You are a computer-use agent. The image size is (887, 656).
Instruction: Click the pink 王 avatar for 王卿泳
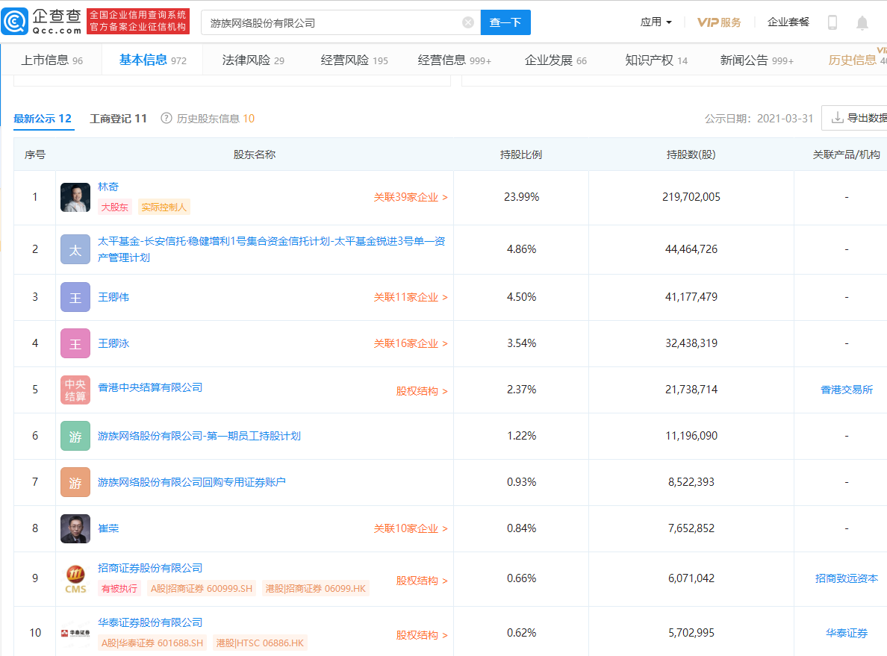click(75, 343)
